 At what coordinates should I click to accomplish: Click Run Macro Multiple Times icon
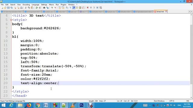(x=97, y=8)
